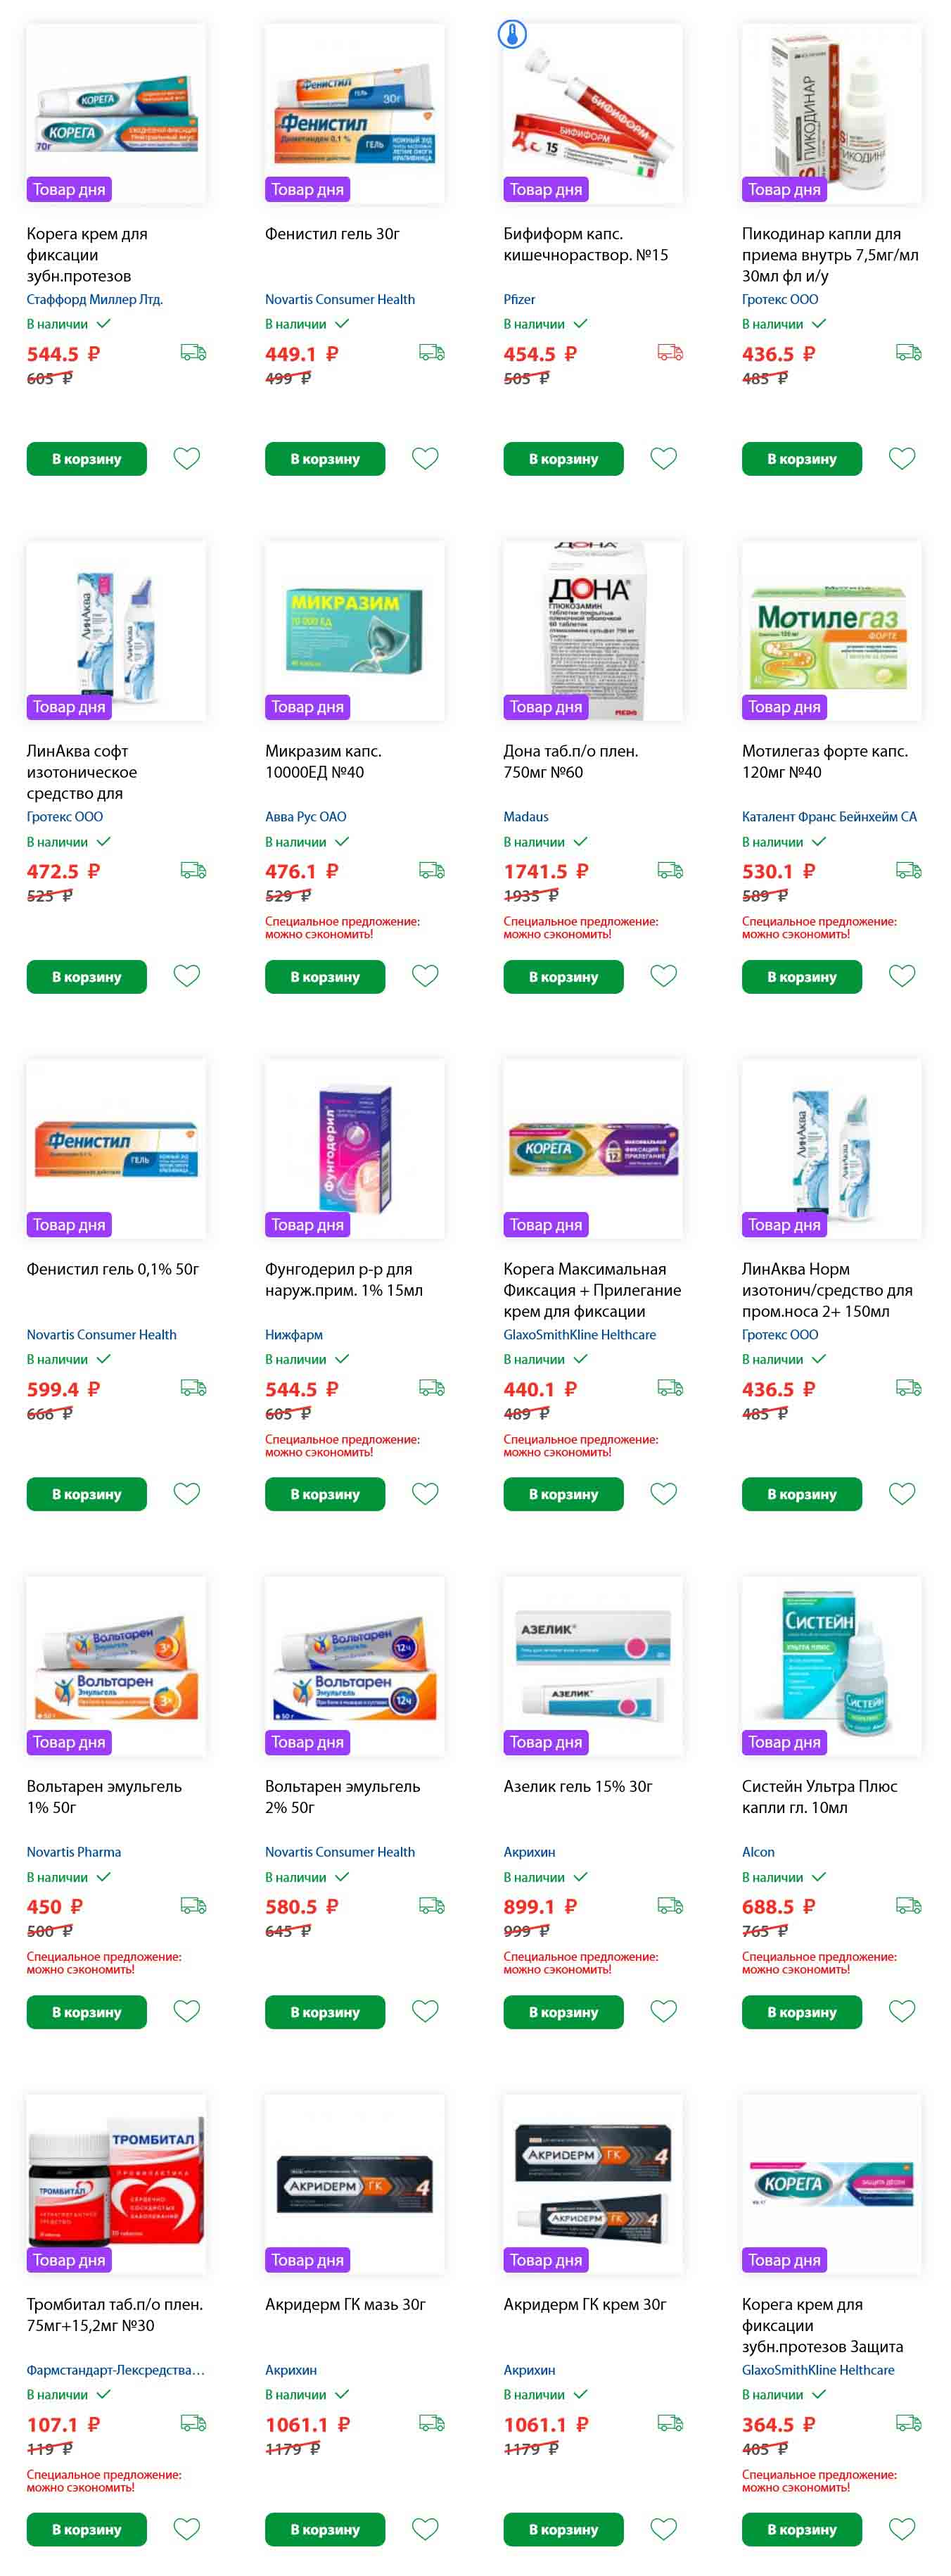The image size is (951, 2576).
Task: Add Корега крем 544.5 ₽ to favorites
Action: [187, 458]
